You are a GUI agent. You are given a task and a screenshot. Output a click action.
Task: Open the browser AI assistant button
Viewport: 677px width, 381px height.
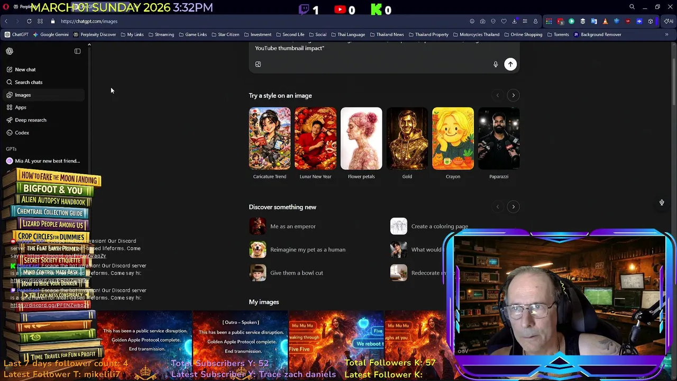[669, 21]
